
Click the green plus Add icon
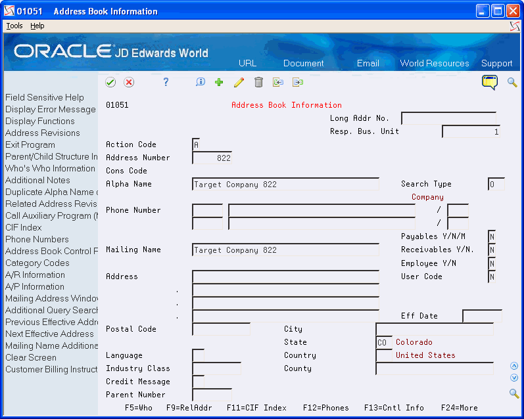pyautogui.click(x=219, y=82)
